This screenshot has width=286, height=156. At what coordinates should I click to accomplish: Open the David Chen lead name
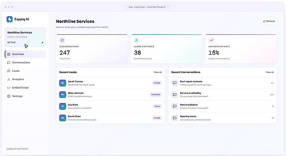[74, 116]
